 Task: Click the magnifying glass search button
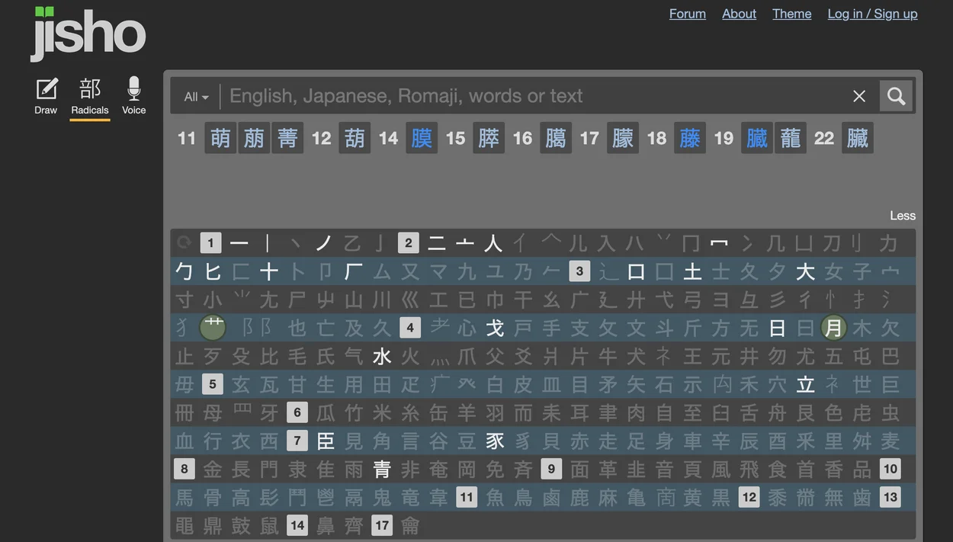tap(896, 96)
